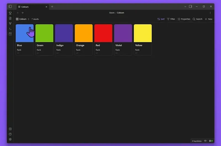Open the Colours view switcher dropdown
Image resolution: width=221 pixels, height=146 pixels.
point(23,19)
